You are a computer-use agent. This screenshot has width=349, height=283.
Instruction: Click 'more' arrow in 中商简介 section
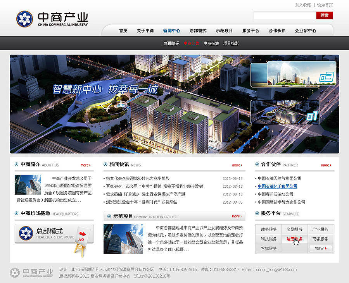click(85, 165)
